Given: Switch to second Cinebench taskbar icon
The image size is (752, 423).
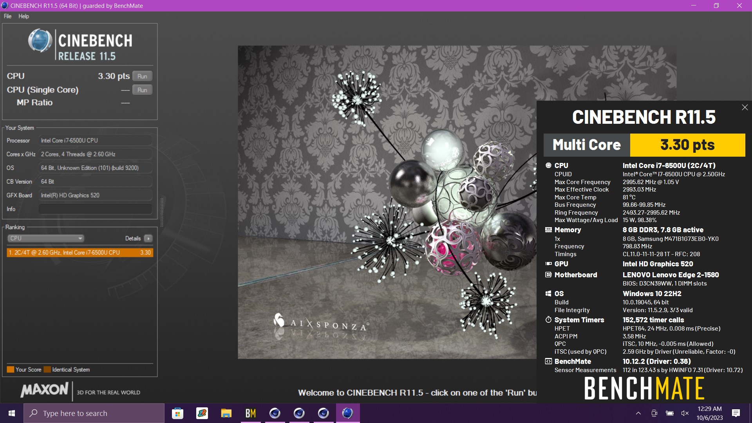Looking at the screenshot, I should click(x=299, y=413).
